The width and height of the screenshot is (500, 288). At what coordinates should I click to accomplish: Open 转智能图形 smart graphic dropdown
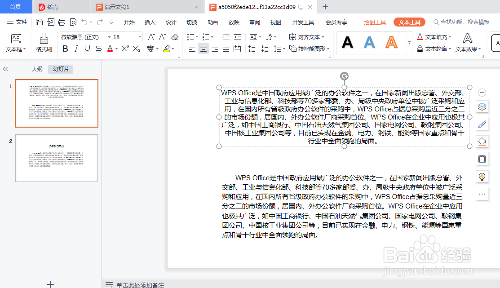click(309, 49)
